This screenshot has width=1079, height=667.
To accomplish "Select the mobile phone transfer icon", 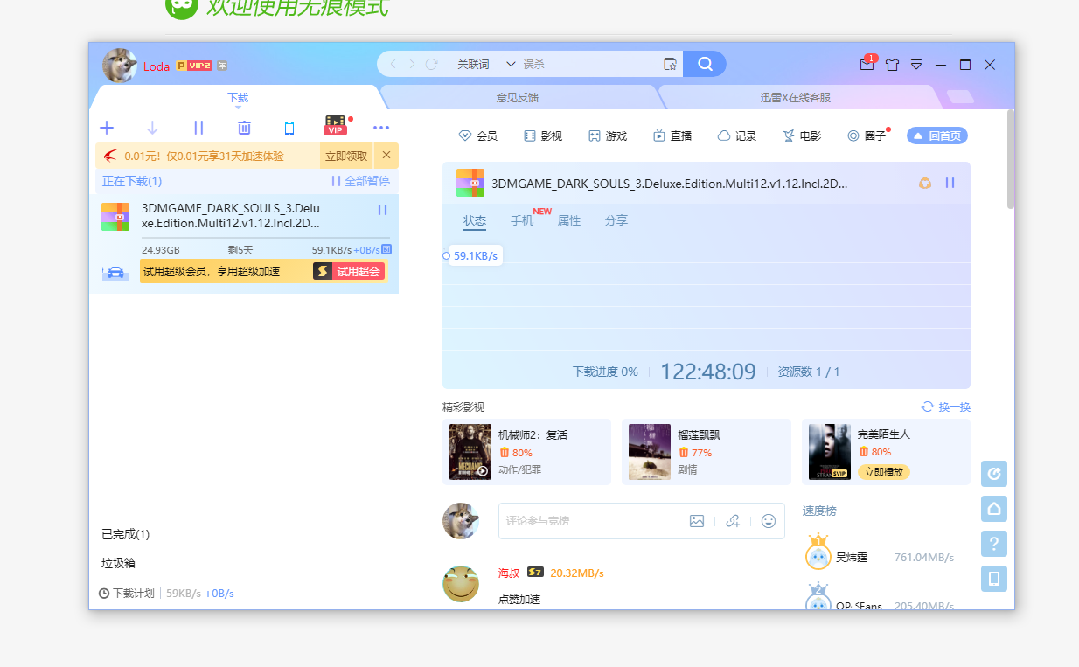I will [x=289, y=127].
